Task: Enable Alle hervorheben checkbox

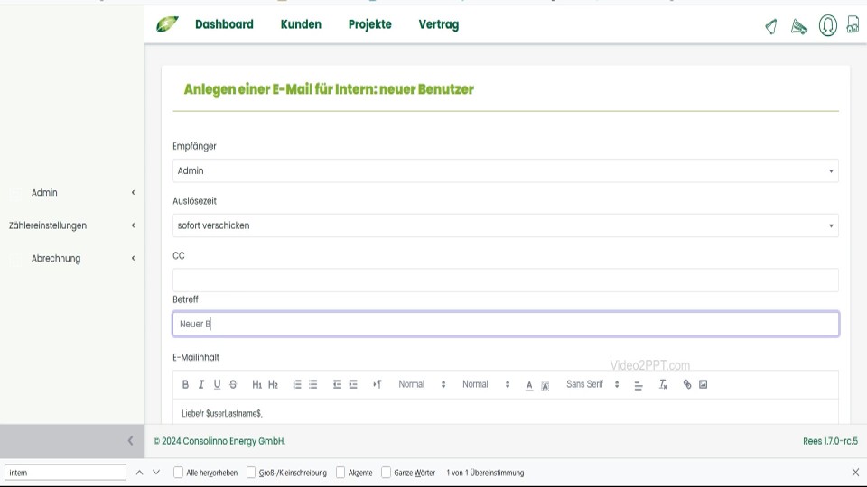Action: pyautogui.click(x=178, y=473)
